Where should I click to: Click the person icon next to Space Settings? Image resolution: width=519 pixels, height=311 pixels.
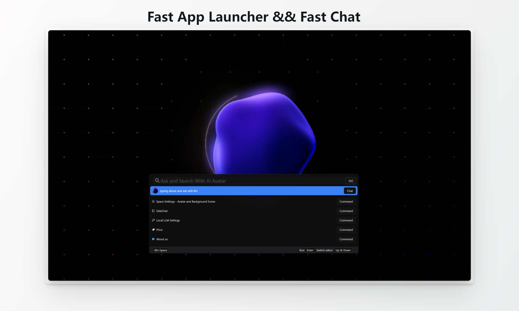153,201
